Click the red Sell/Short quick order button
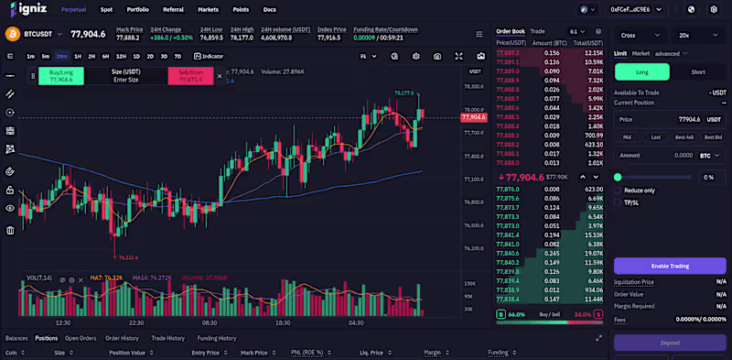732x360 pixels. (x=191, y=76)
